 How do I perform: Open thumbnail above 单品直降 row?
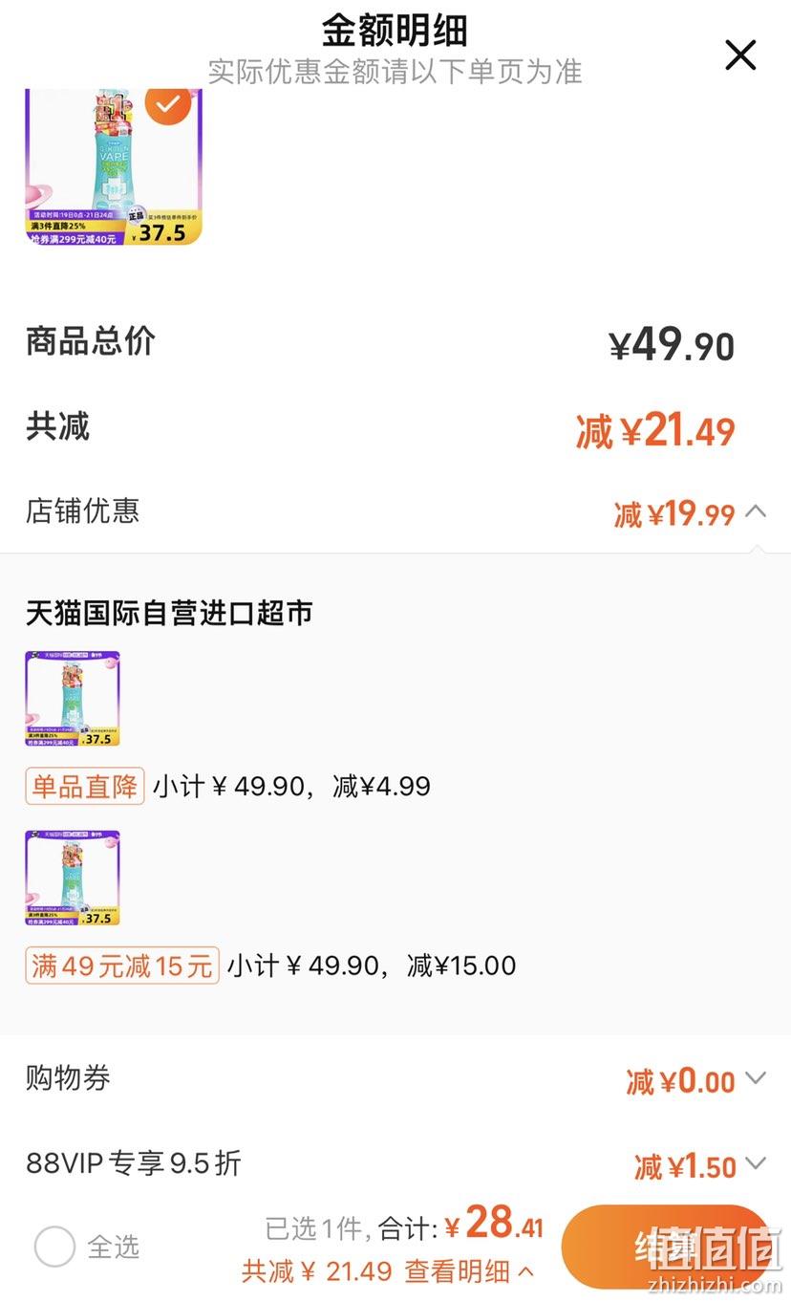pos(73,699)
